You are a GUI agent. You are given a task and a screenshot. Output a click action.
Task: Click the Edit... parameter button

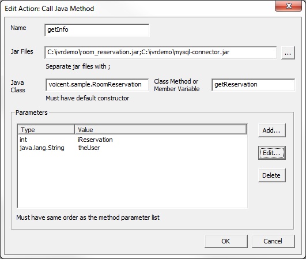click(x=272, y=153)
